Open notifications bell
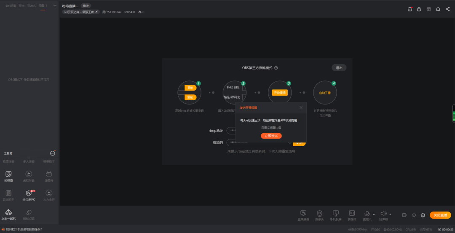Image resolution: width=455 pixels, height=233 pixels. click(438, 9)
